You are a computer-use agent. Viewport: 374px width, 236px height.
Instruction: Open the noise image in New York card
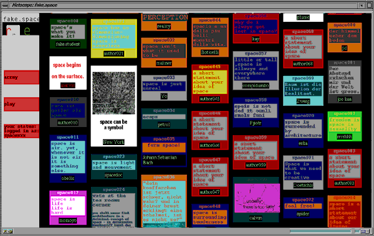[x=114, y=93]
